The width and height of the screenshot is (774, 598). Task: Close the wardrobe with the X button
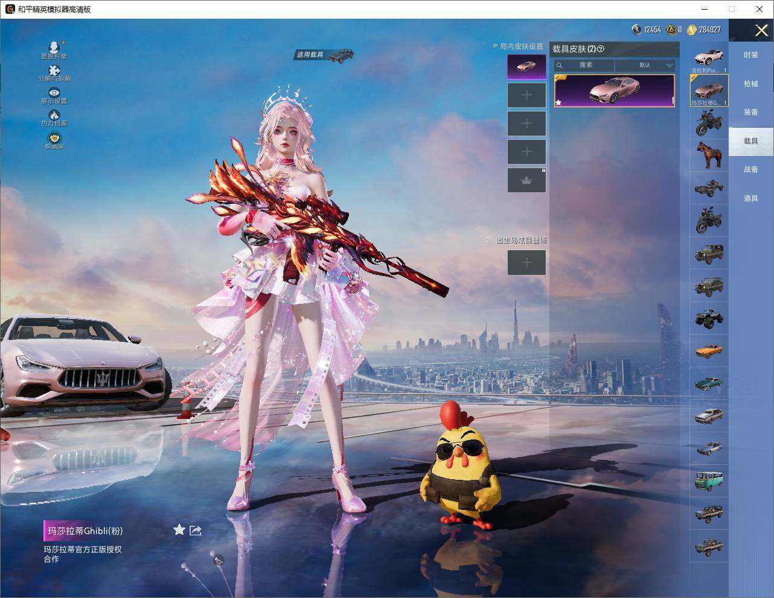(x=761, y=30)
